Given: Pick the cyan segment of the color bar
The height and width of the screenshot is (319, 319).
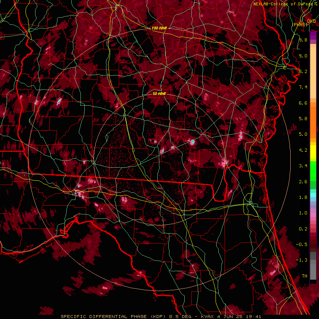Looking at the screenshot, I should pyautogui.click(x=313, y=195).
